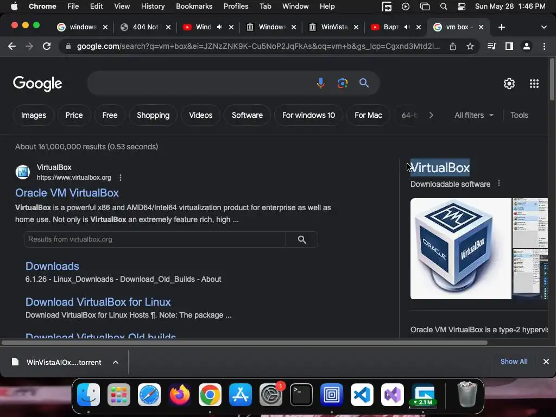556x417 pixels.
Task: Filter results by Videos
Action: pyautogui.click(x=201, y=115)
